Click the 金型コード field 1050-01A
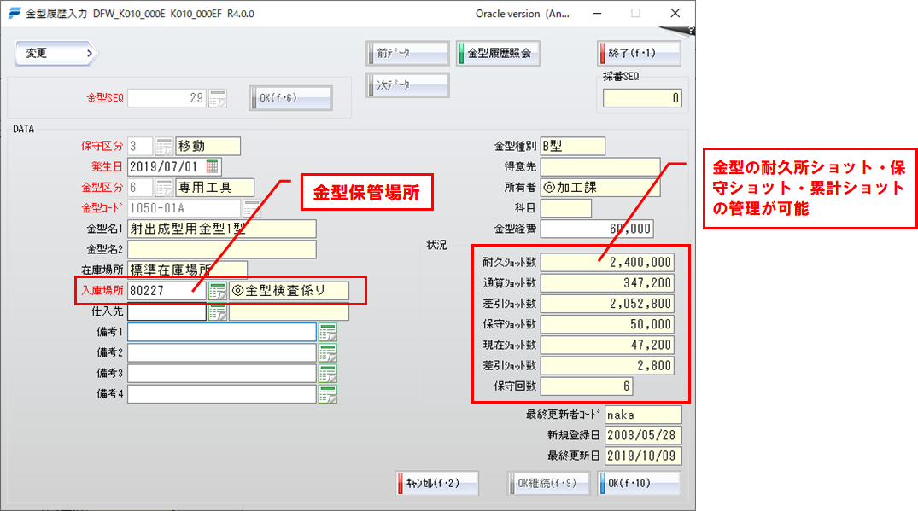The width and height of the screenshot is (918, 511). [184, 208]
